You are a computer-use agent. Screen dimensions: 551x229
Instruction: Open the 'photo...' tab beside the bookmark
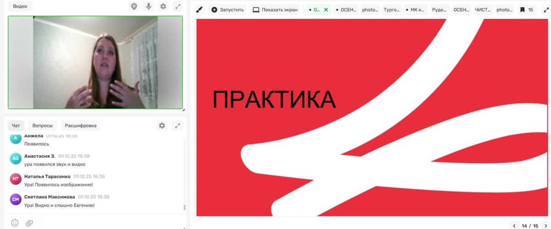coord(505,10)
